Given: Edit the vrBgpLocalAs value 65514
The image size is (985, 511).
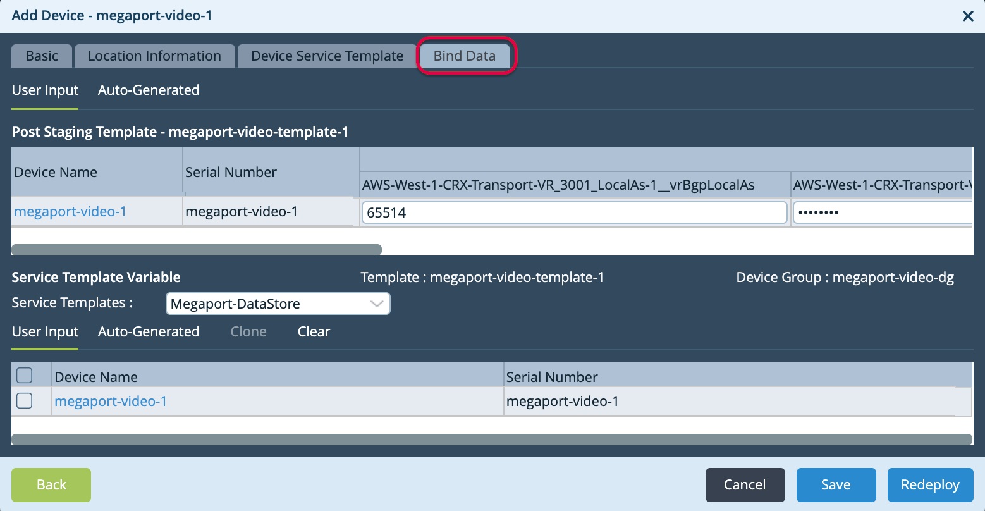Looking at the screenshot, I should tap(574, 212).
